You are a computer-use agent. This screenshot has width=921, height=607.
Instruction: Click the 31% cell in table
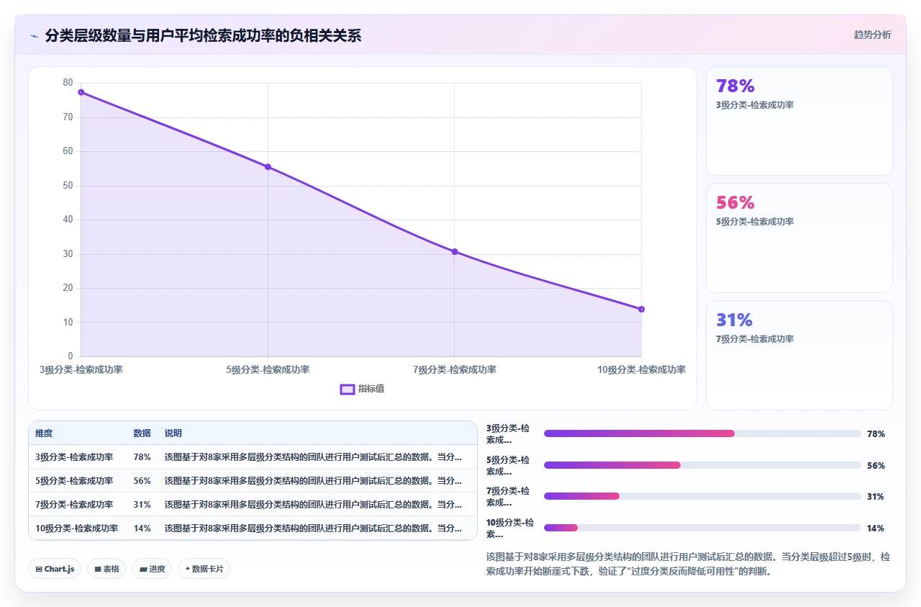click(x=142, y=504)
